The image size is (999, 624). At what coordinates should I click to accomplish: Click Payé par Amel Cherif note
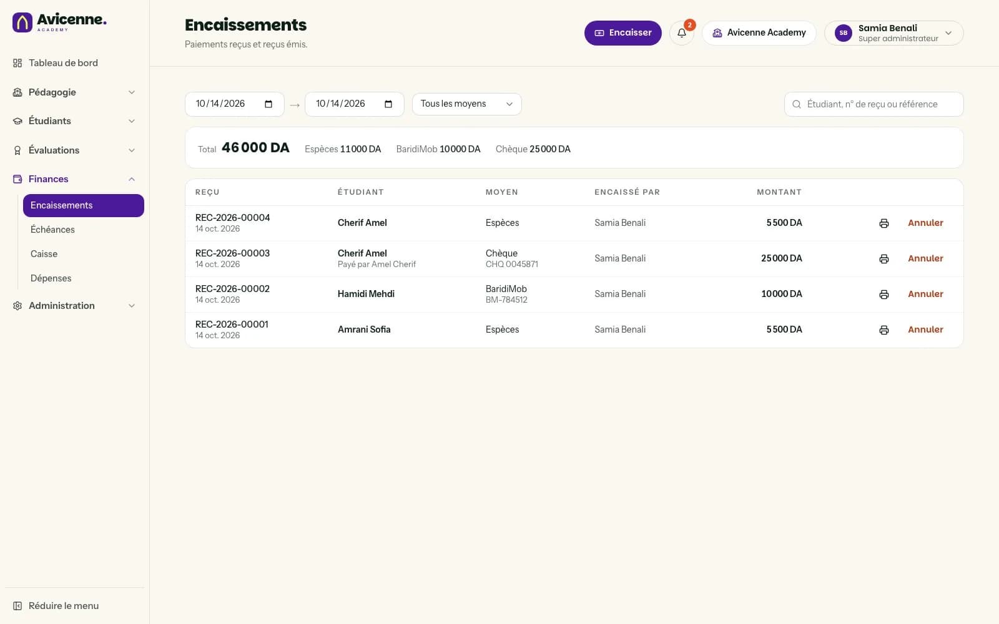click(376, 265)
